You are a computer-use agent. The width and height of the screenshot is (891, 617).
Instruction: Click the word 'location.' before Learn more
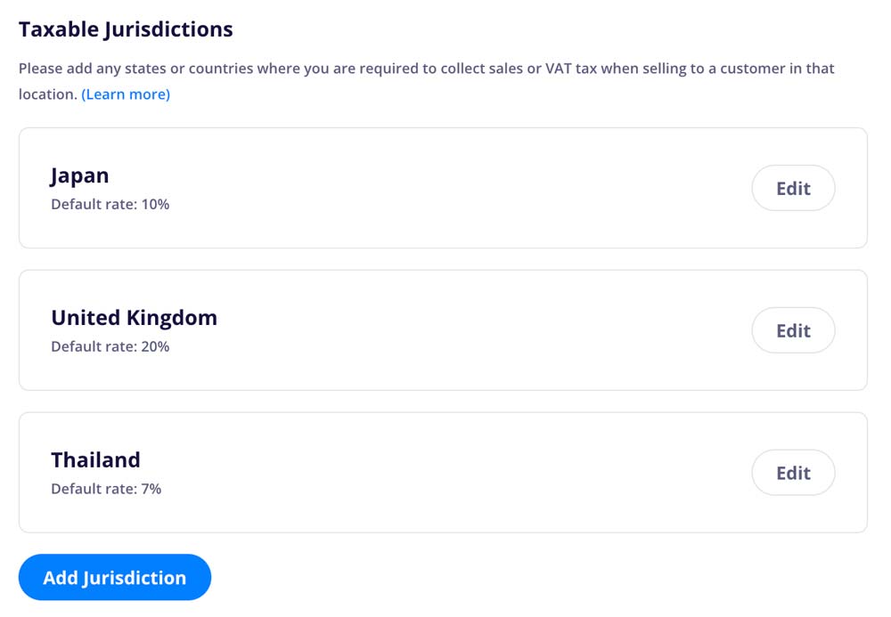[48, 94]
